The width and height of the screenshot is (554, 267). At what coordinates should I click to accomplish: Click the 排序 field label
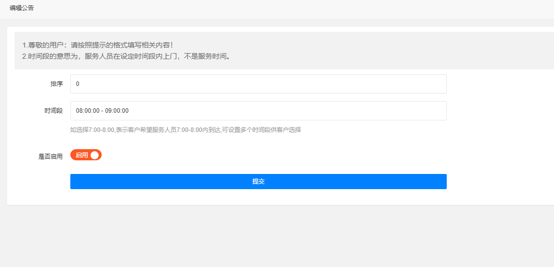57,84
